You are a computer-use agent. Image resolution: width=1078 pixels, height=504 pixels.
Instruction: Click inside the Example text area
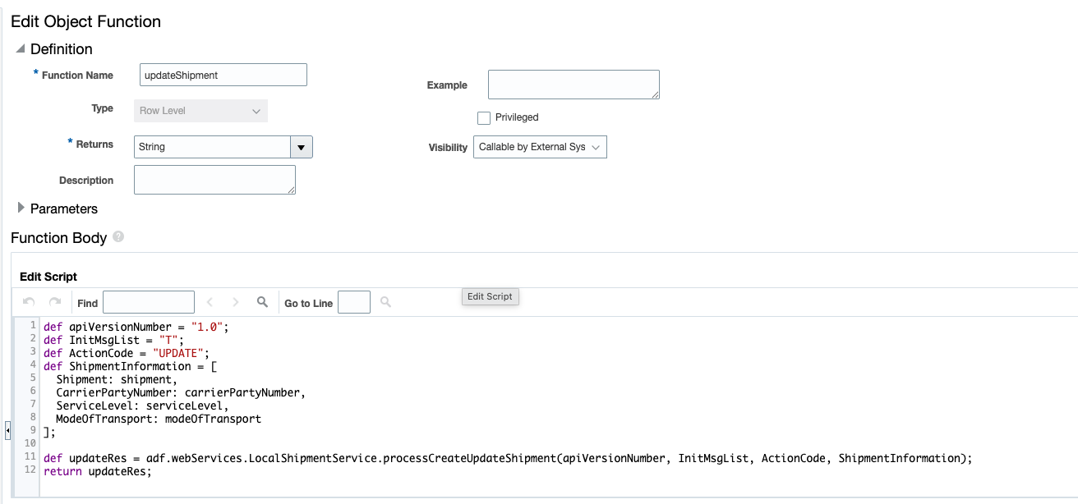coord(573,85)
